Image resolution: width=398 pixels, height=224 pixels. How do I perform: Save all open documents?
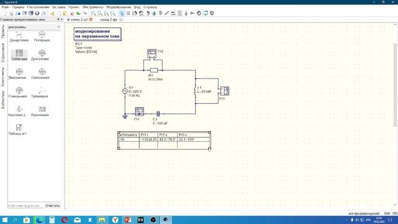pyautogui.click(x=30, y=13)
